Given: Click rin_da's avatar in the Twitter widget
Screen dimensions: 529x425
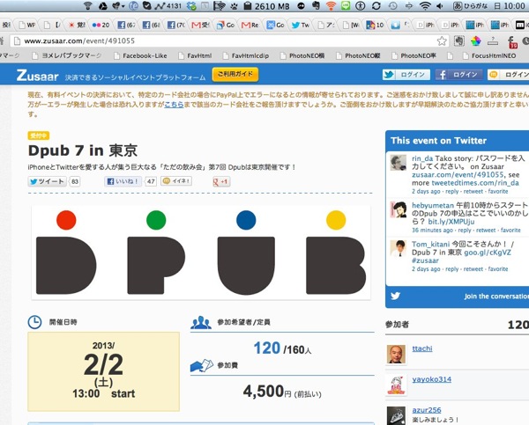Looking at the screenshot, I should (399, 163).
